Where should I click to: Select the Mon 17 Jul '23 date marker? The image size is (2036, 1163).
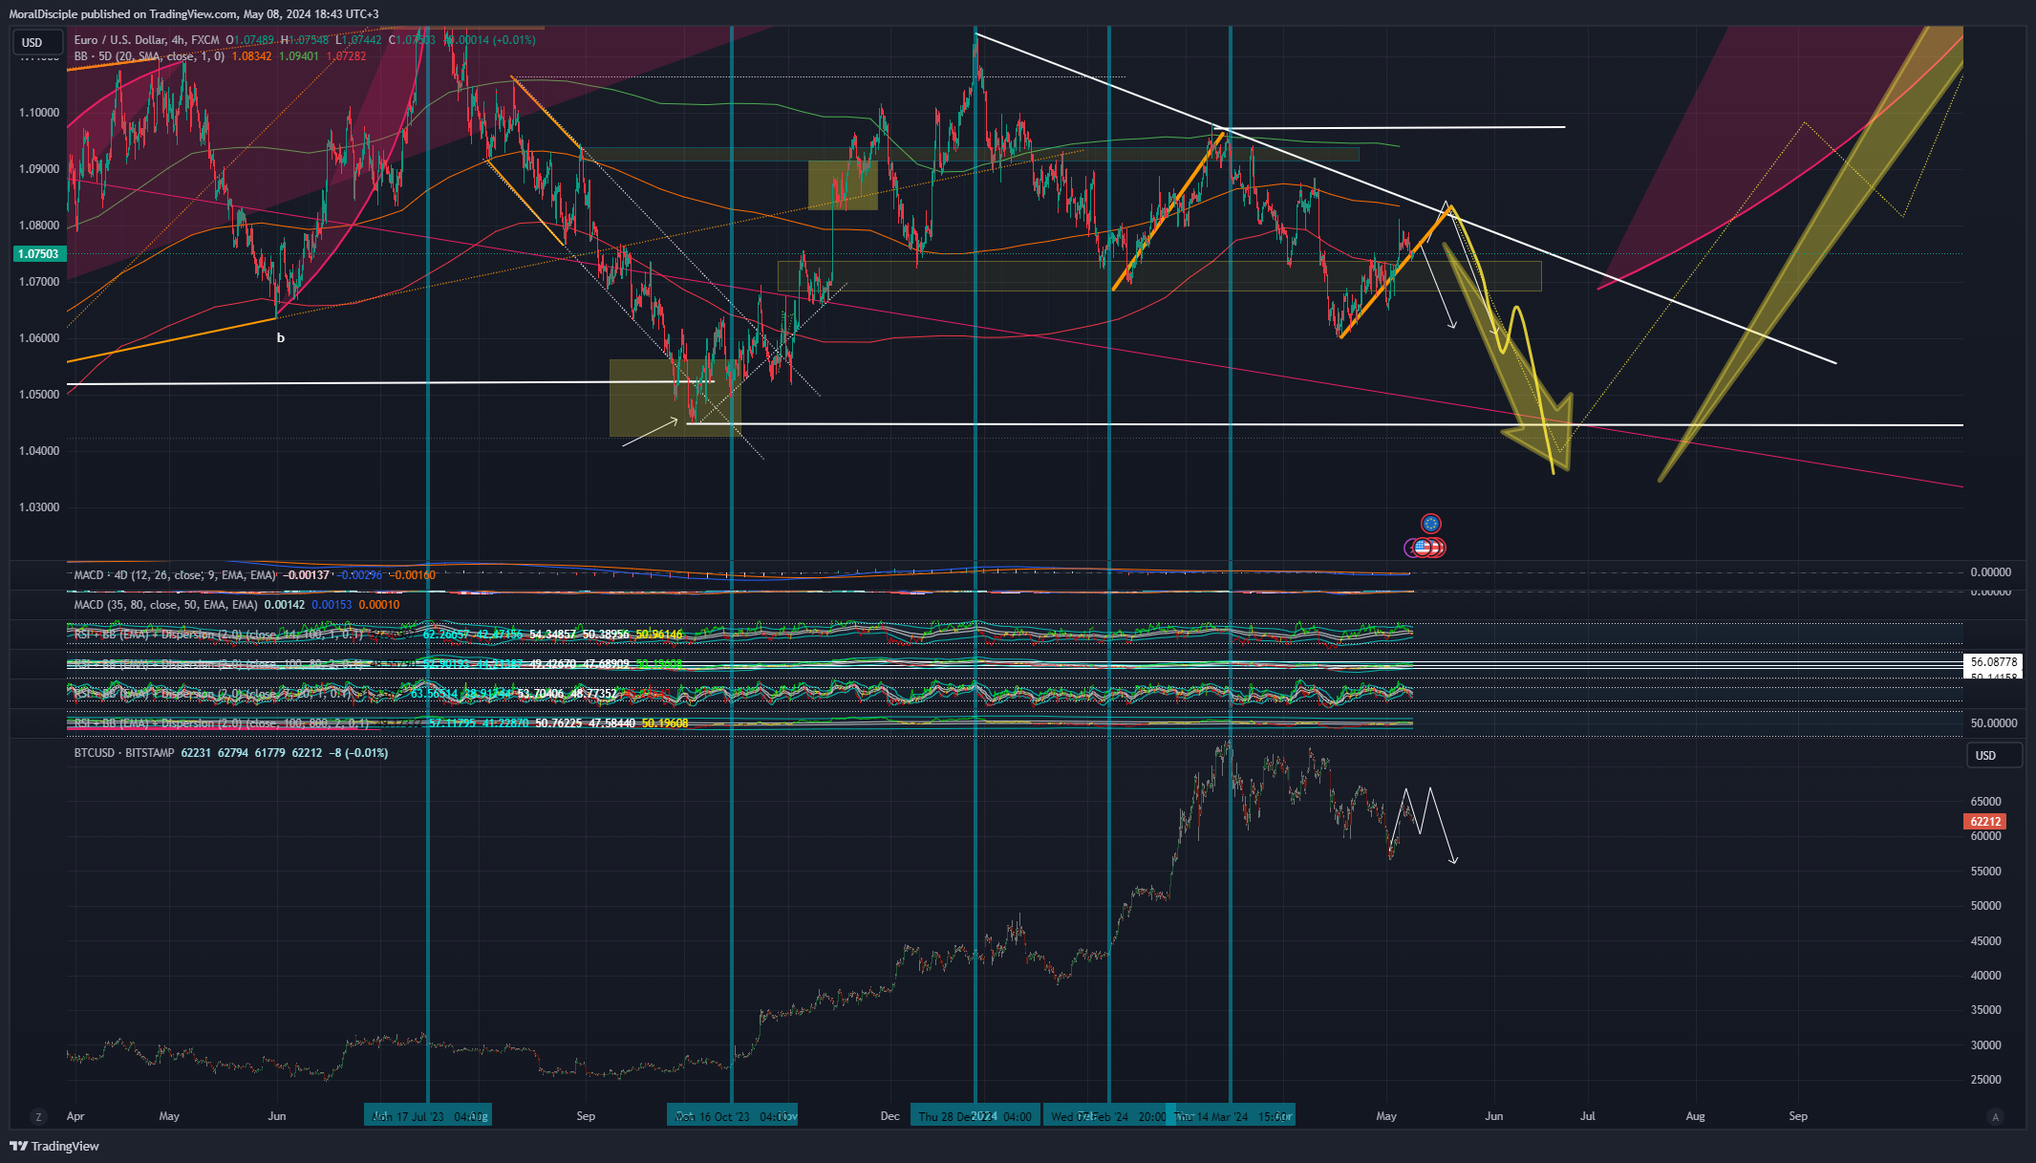coord(428,1115)
